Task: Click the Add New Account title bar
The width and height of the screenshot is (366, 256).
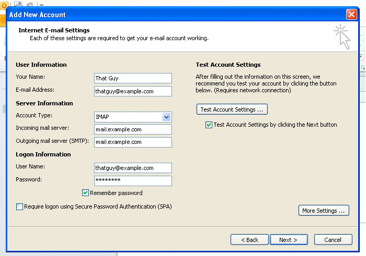Action: (x=157, y=14)
